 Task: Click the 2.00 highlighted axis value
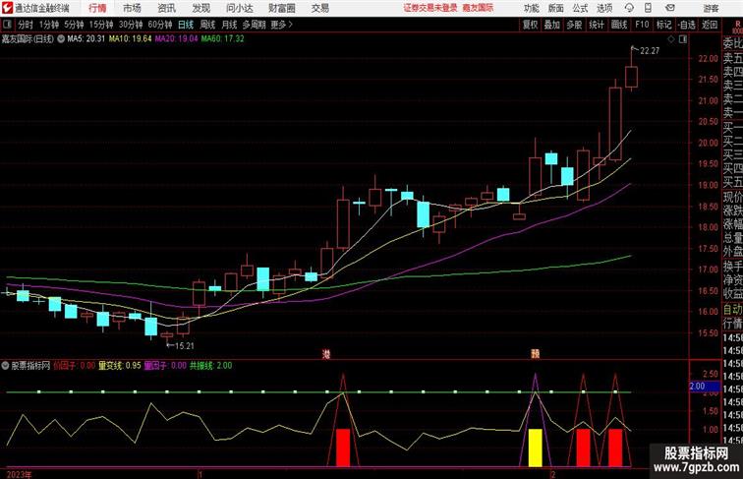click(704, 386)
